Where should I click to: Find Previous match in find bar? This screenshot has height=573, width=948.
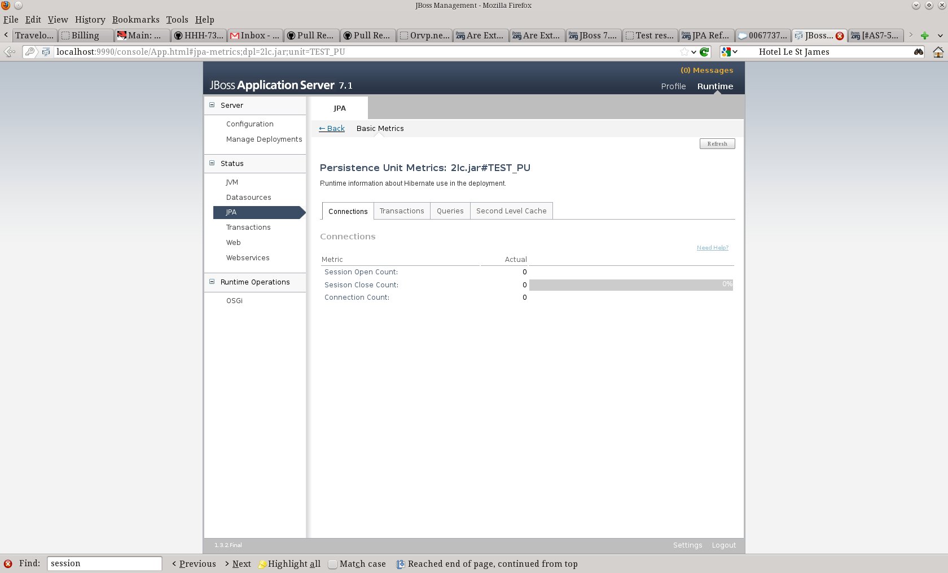[x=194, y=564]
